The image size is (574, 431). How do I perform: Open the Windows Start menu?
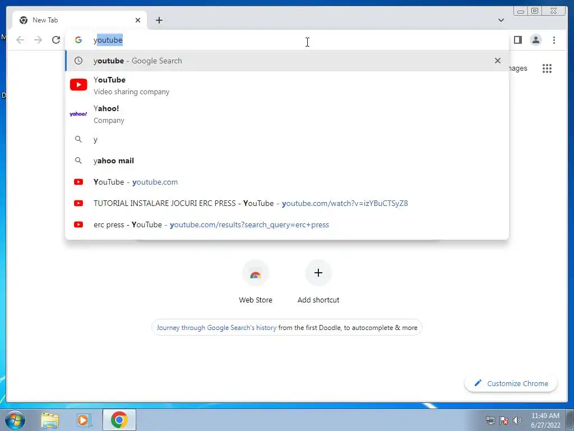(x=15, y=420)
